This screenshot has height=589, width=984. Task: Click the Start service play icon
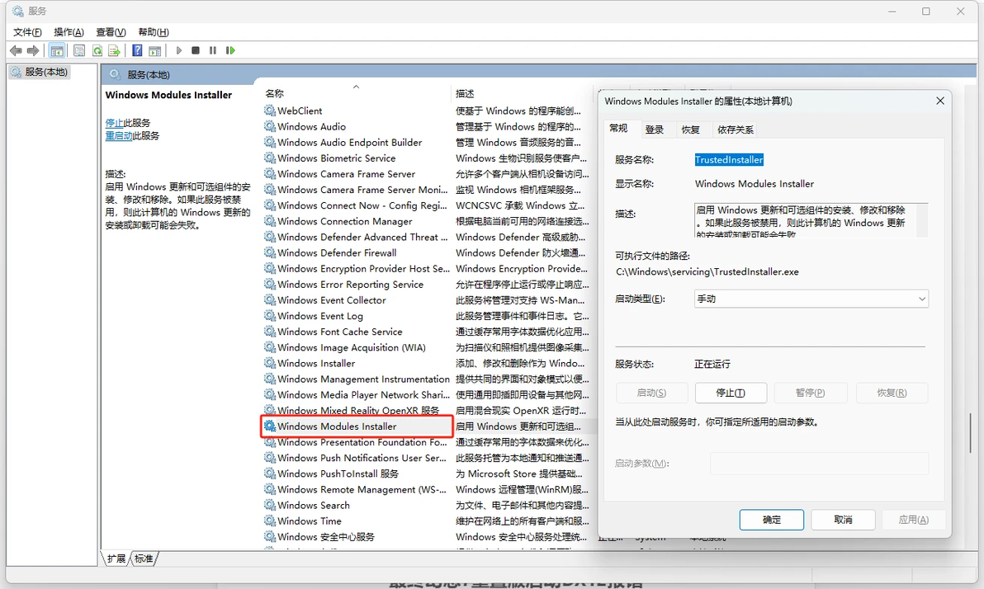(179, 50)
